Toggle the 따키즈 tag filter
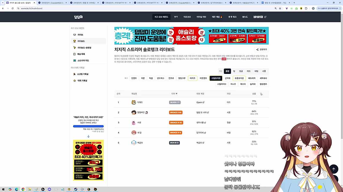Image resolution: width=343 pixels, height=192 pixels. pos(192,78)
